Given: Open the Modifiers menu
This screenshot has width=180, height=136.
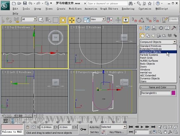Looking at the screenshot, I should coord(75,9).
